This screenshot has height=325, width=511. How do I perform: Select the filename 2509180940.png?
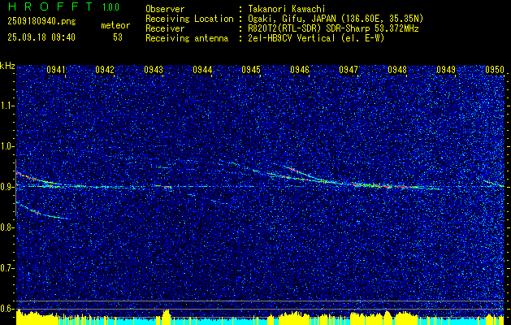[x=41, y=22]
